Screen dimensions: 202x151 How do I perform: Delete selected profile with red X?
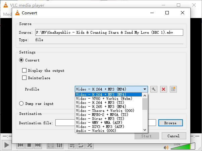(163, 89)
